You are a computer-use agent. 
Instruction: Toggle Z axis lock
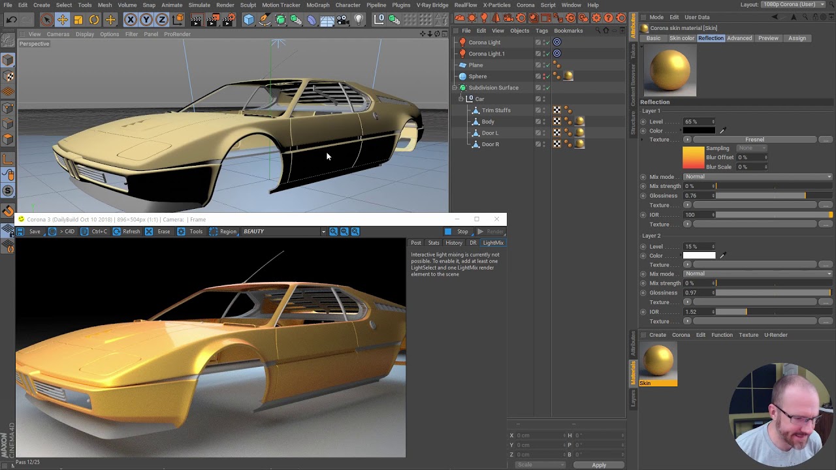[161, 20]
